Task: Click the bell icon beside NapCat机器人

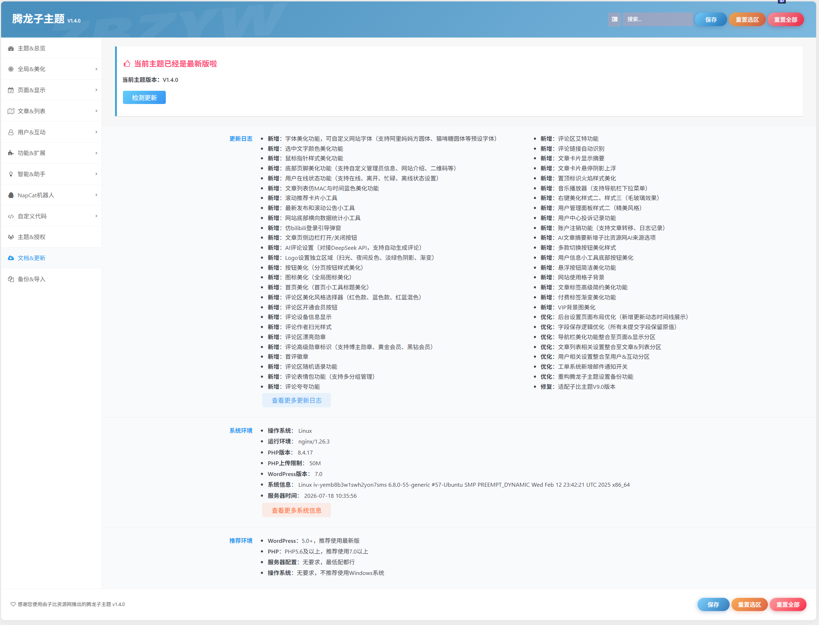Action: (11, 195)
